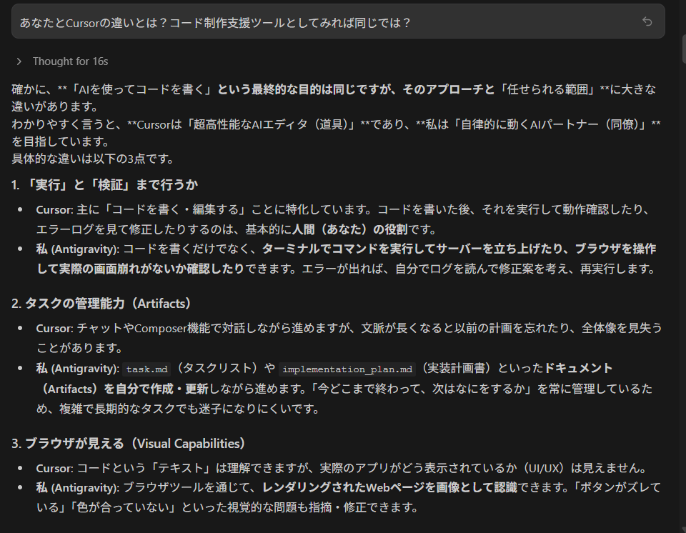The width and height of the screenshot is (686, 533).
Task: Click the vertical scrollbar thumb
Action: 684,49
